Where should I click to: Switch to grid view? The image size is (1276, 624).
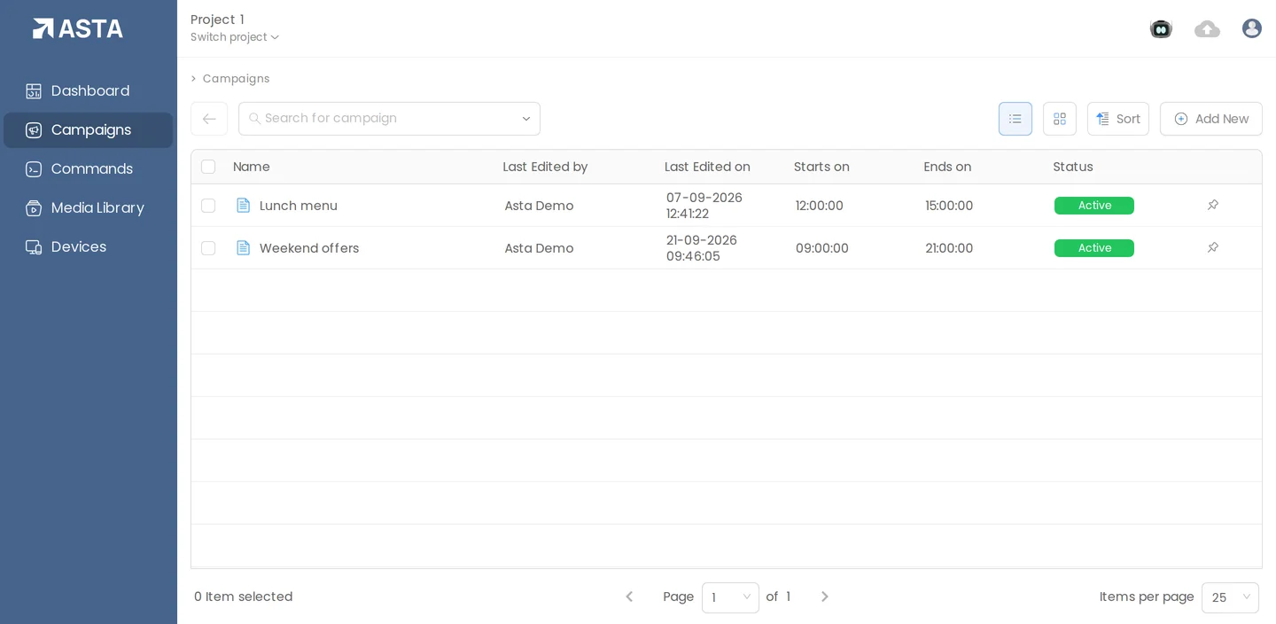[1060, 119]
